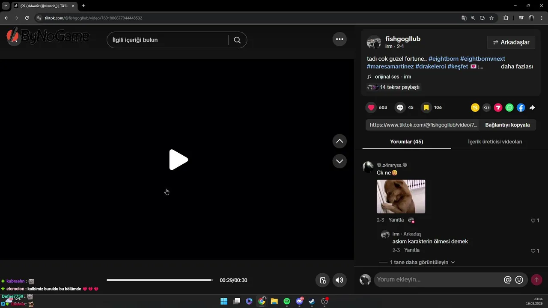Open File Explorer from taskbar
The image size is (548, 308).
tap(274, 301)
